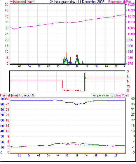Select the Dew Point legend label
The width and height of the screenshot is (136, 164).
[x=122, y=95]
